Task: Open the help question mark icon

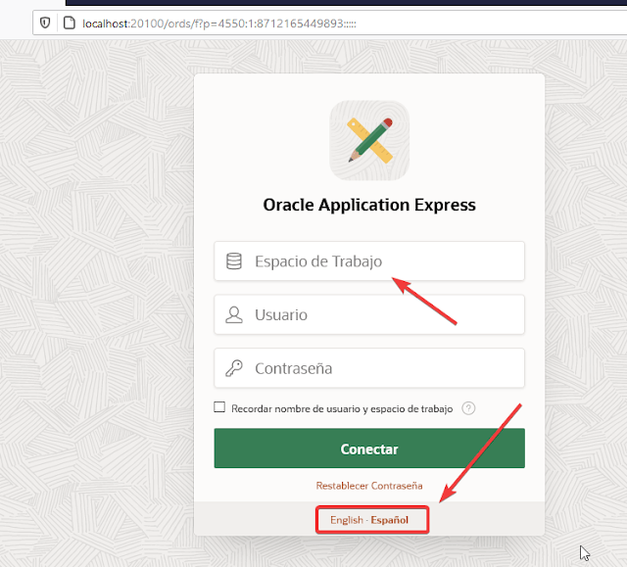Action: pyautogui.click(x=468, y=408)
